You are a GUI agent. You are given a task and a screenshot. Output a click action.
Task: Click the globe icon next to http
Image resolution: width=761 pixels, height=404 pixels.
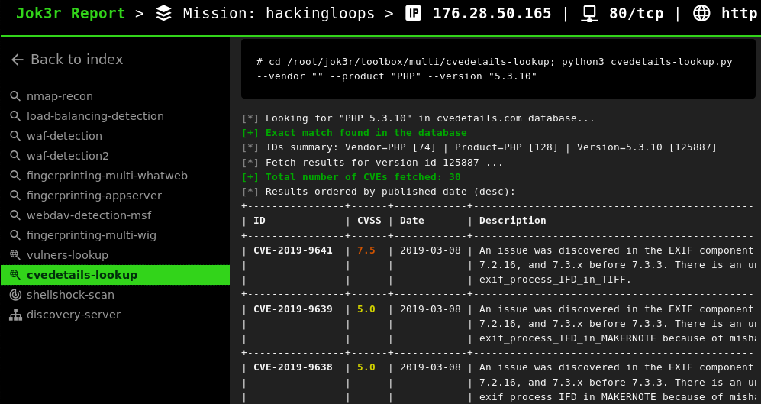(x=701, y=13)
